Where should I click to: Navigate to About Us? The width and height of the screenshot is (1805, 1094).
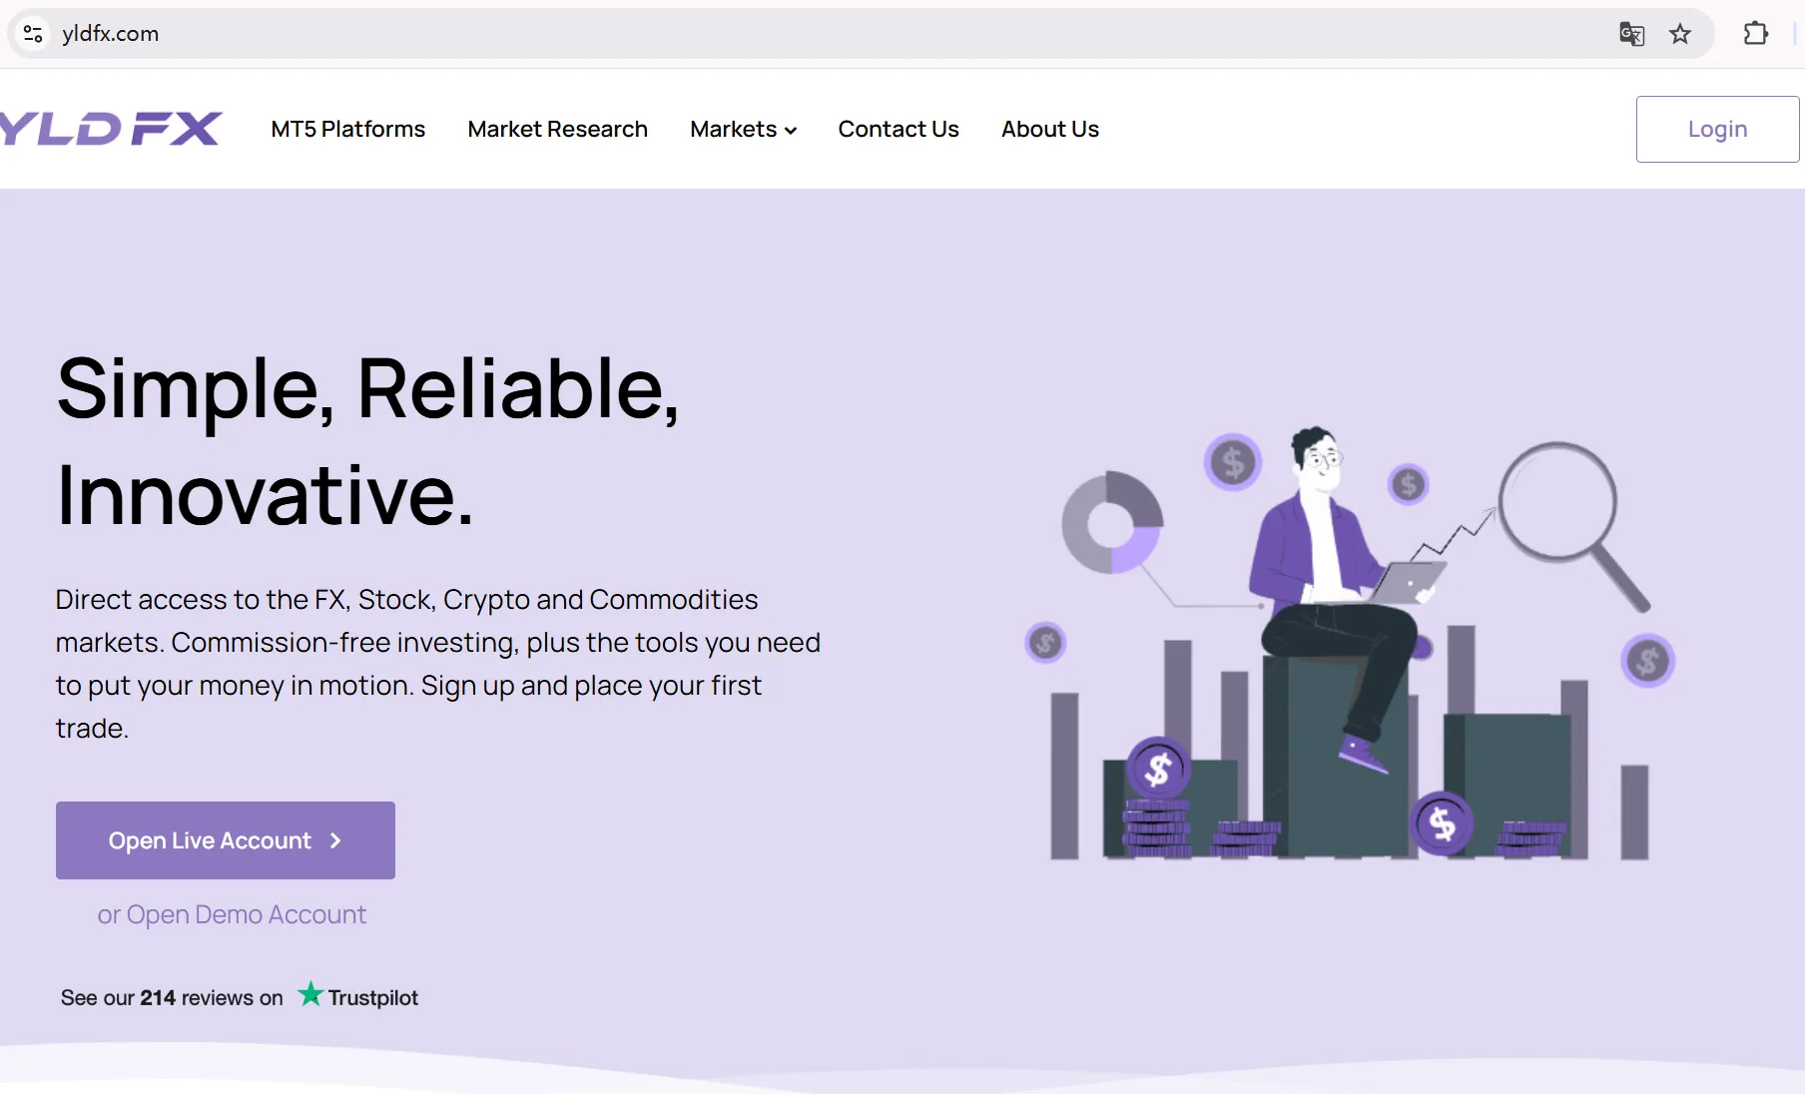(x=1050, y=129)
